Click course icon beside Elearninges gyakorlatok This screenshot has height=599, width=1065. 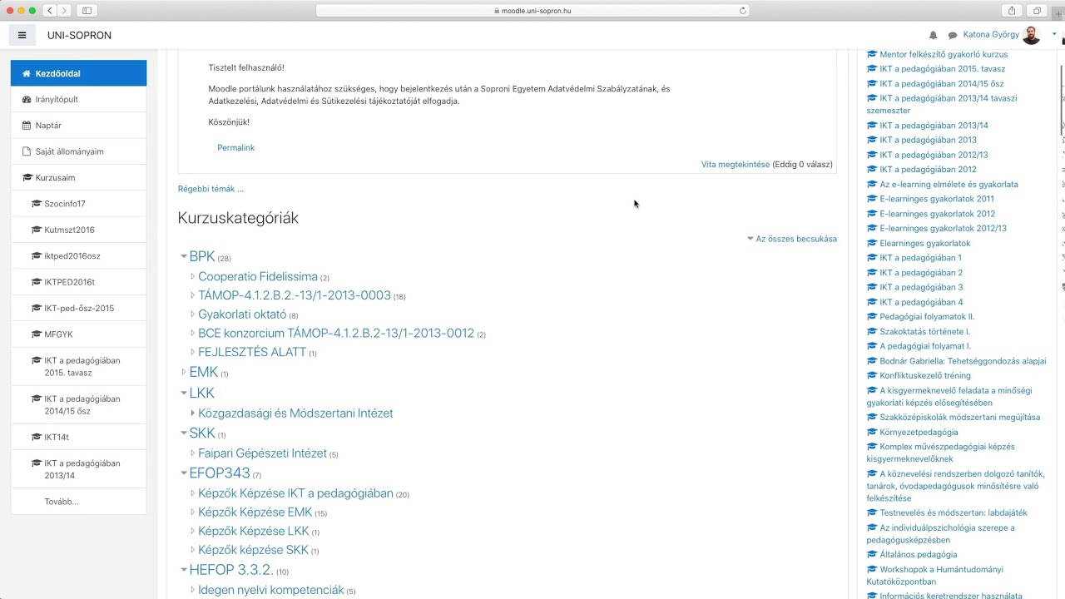(x=872, y=243)
